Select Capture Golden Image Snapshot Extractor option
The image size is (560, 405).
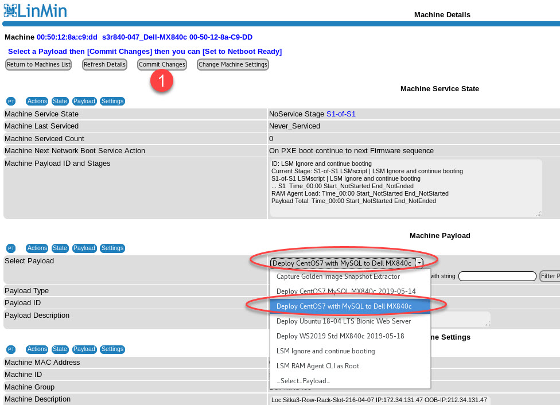pos(338,277)
